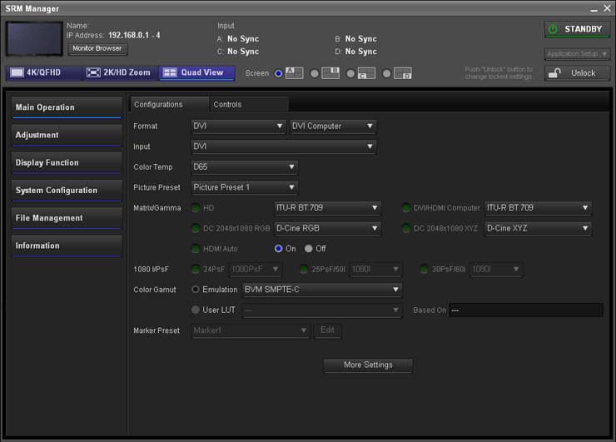Screen dimensions: 616x442
Task: Open the Color Temp D65 dropdown
Action: (244, 167)
